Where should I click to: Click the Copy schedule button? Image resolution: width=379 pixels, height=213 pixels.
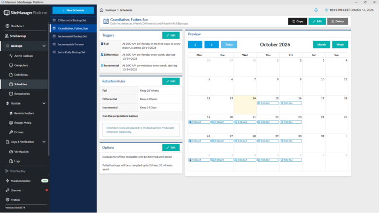click(298, 21)
